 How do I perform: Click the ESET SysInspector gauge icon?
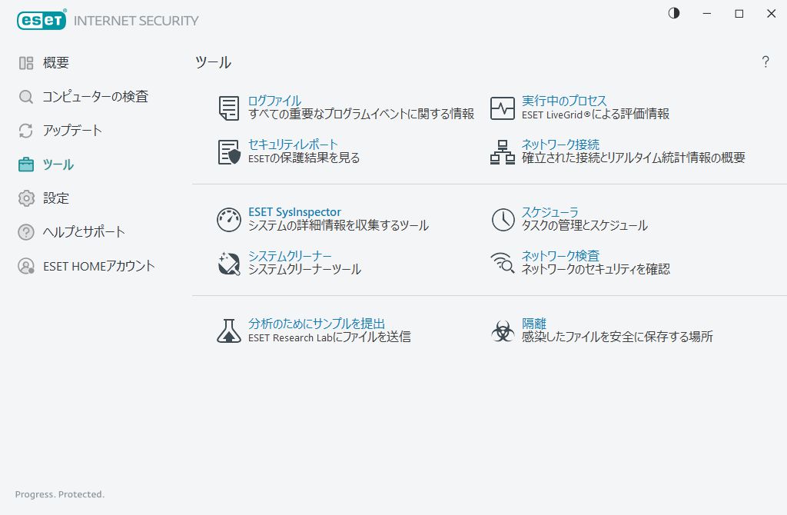point(229,220)
